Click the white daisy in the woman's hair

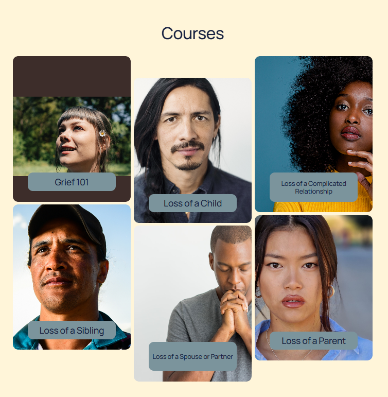[x=102, y=133]
